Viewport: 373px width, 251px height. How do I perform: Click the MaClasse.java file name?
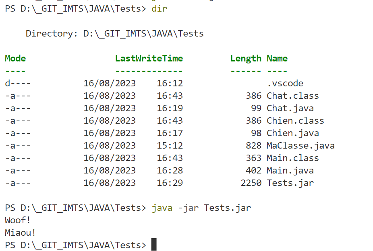click(300, 146)
